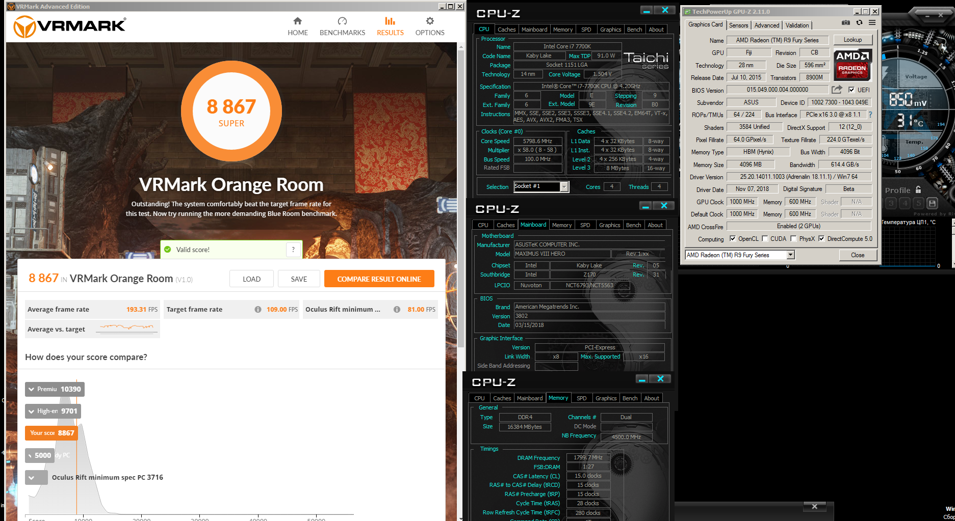Click Lookup button in GPU-Z
955x521 pixels.
(853, 40)
